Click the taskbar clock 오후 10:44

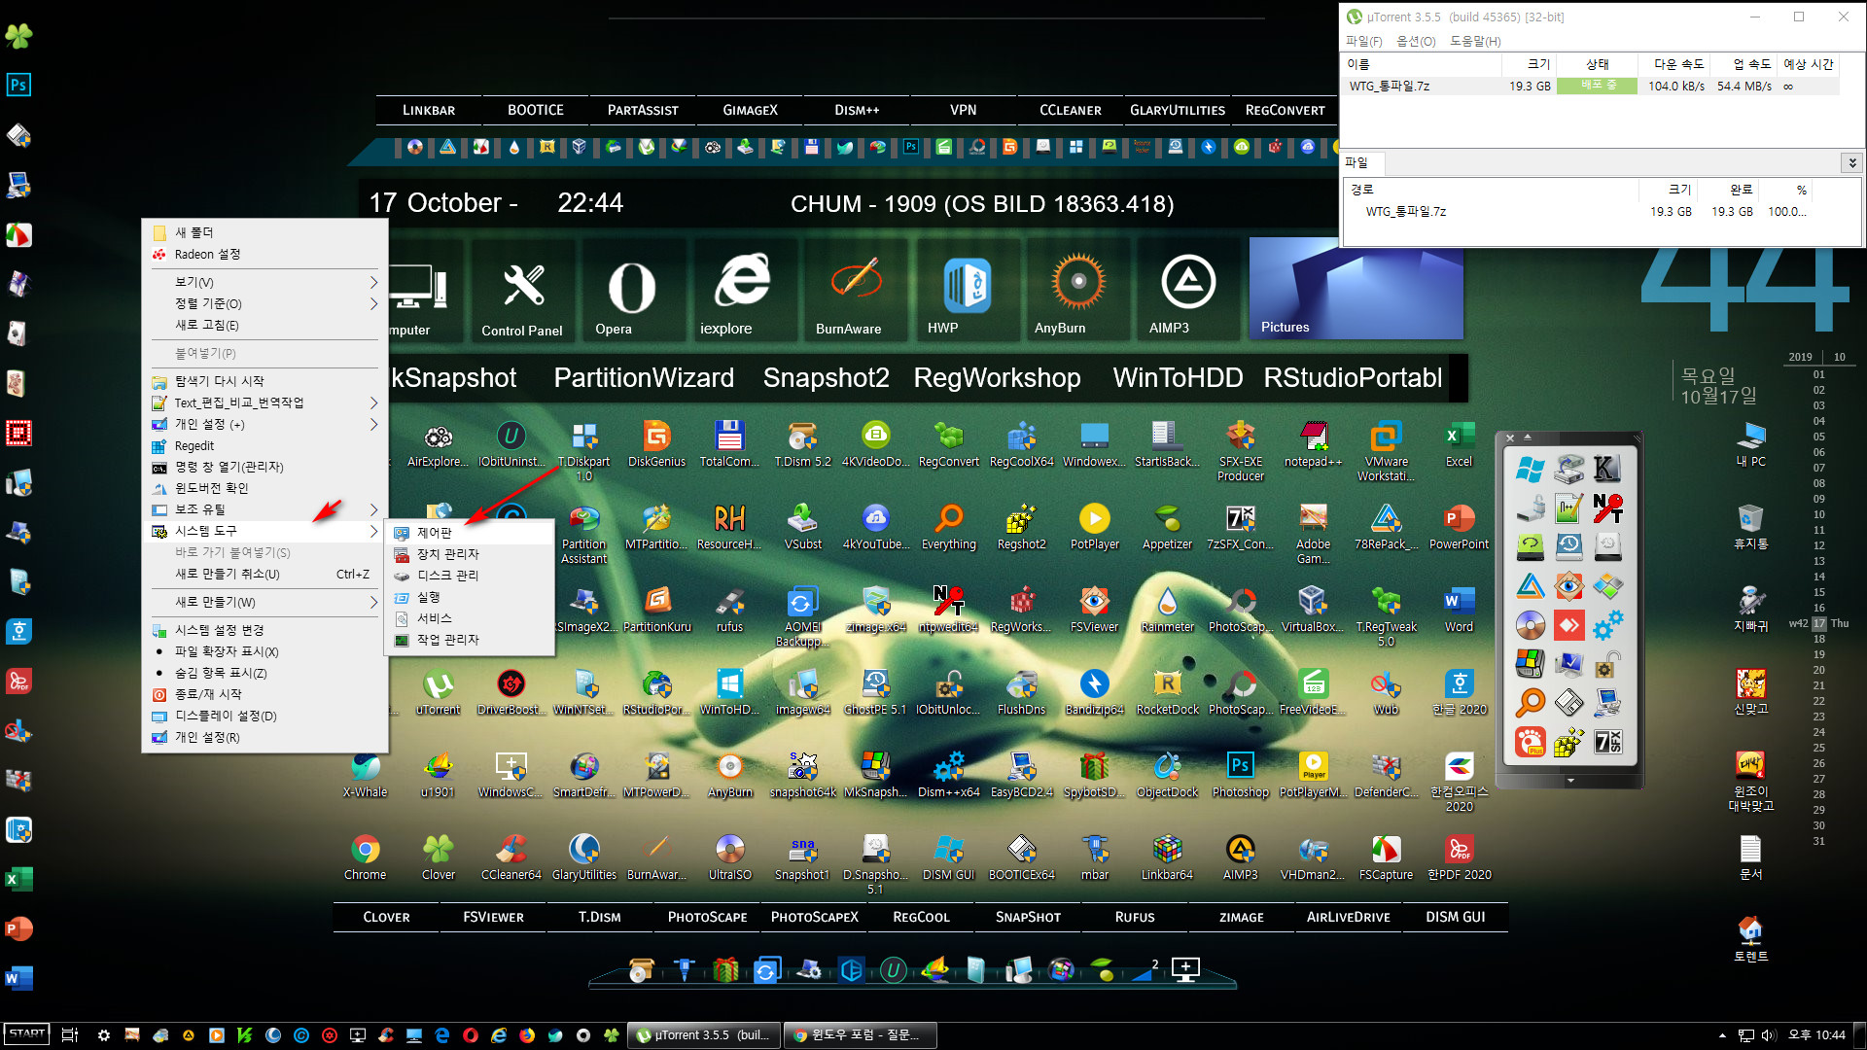pos(1816,1035)
